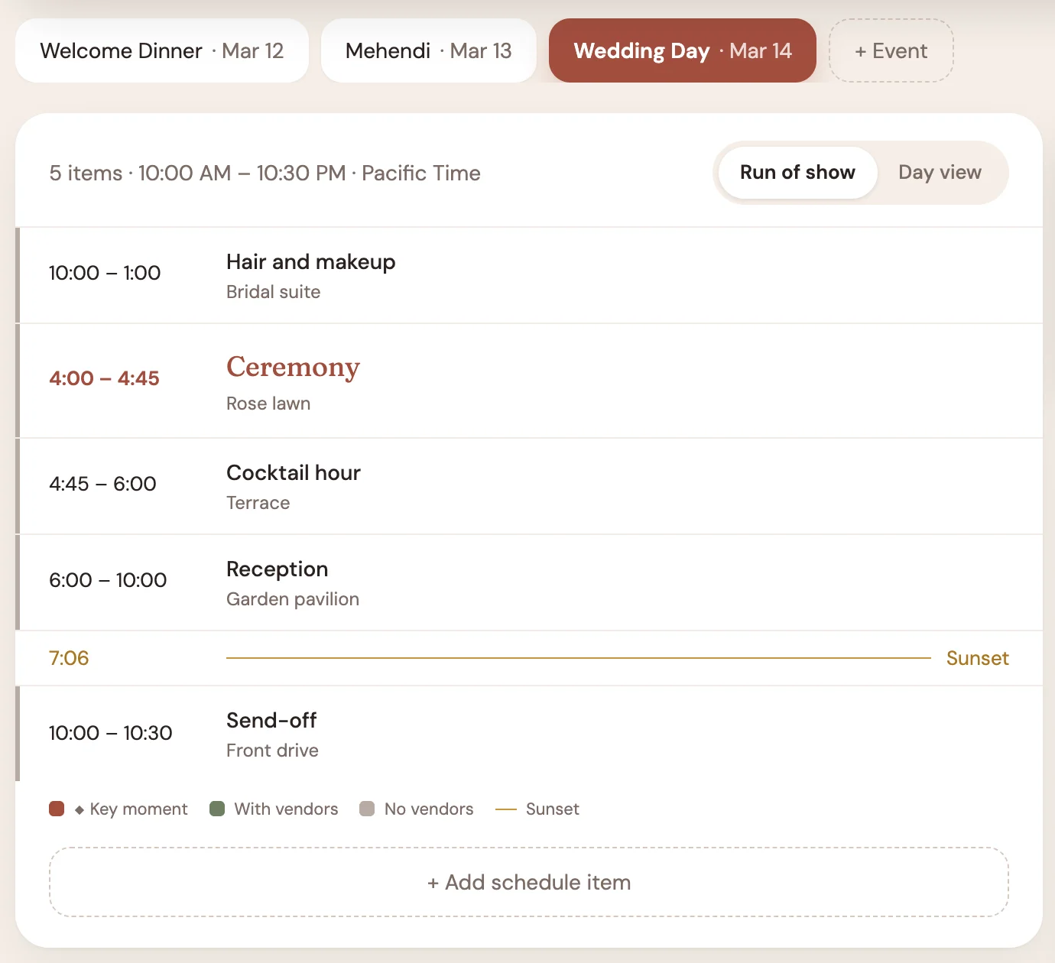The image size is (1055, 963).
Task: Click the Sunset line icon in legend
Action: (x=506, y=809)
